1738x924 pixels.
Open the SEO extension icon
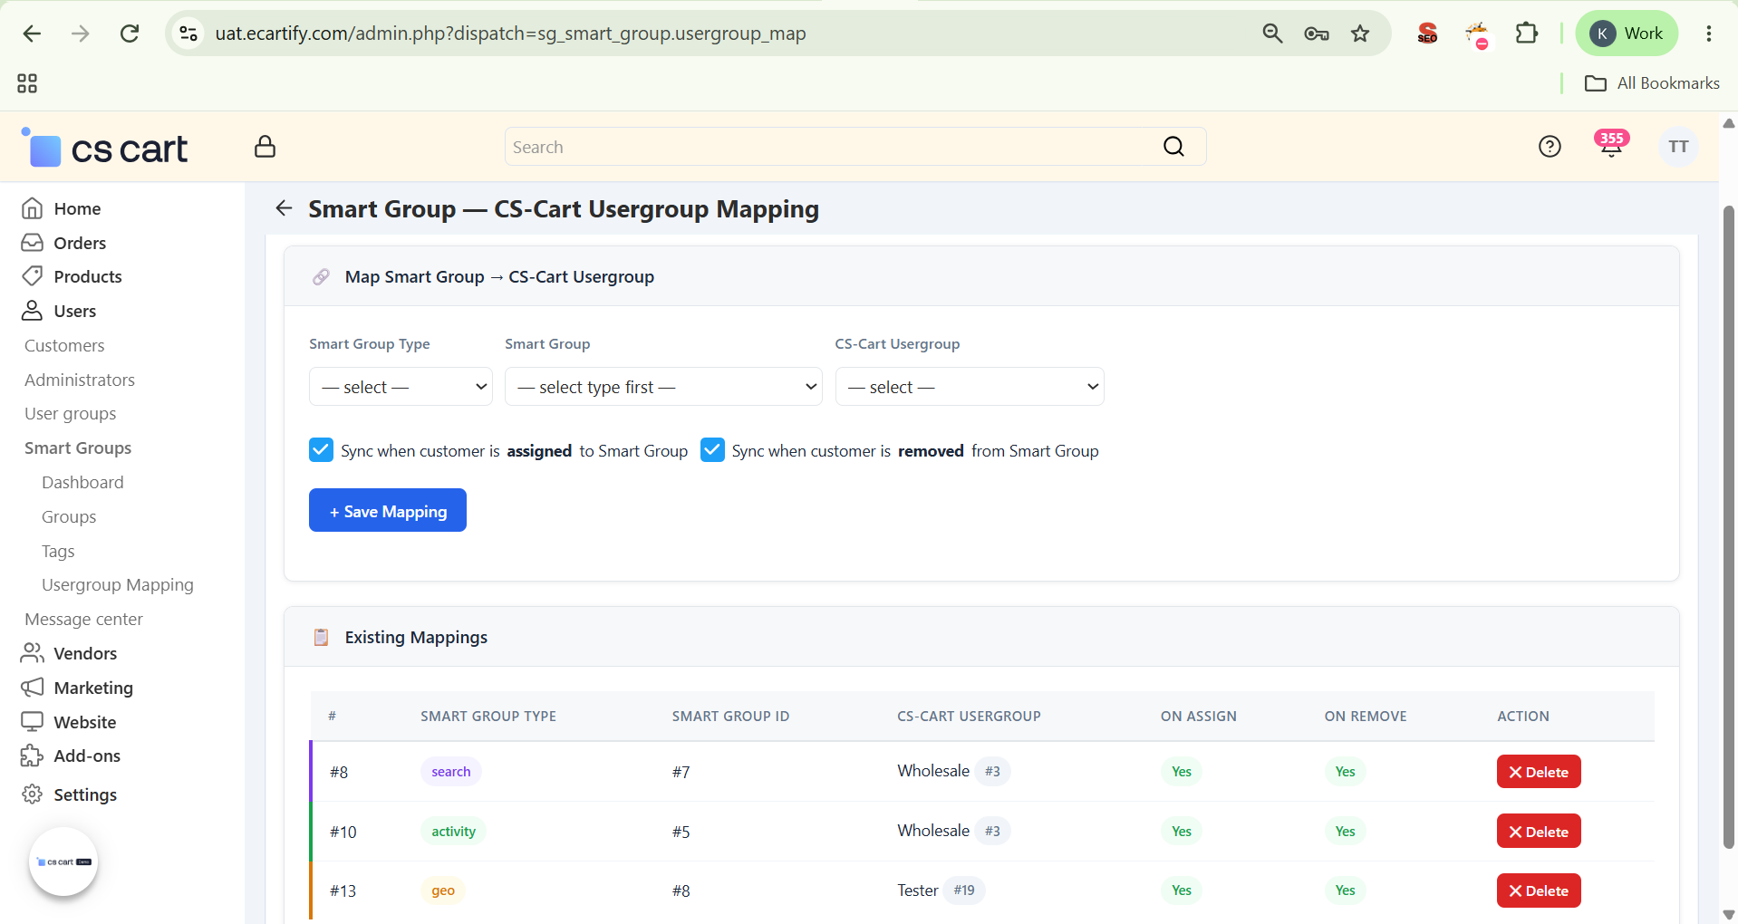(x=1427, y=34)
